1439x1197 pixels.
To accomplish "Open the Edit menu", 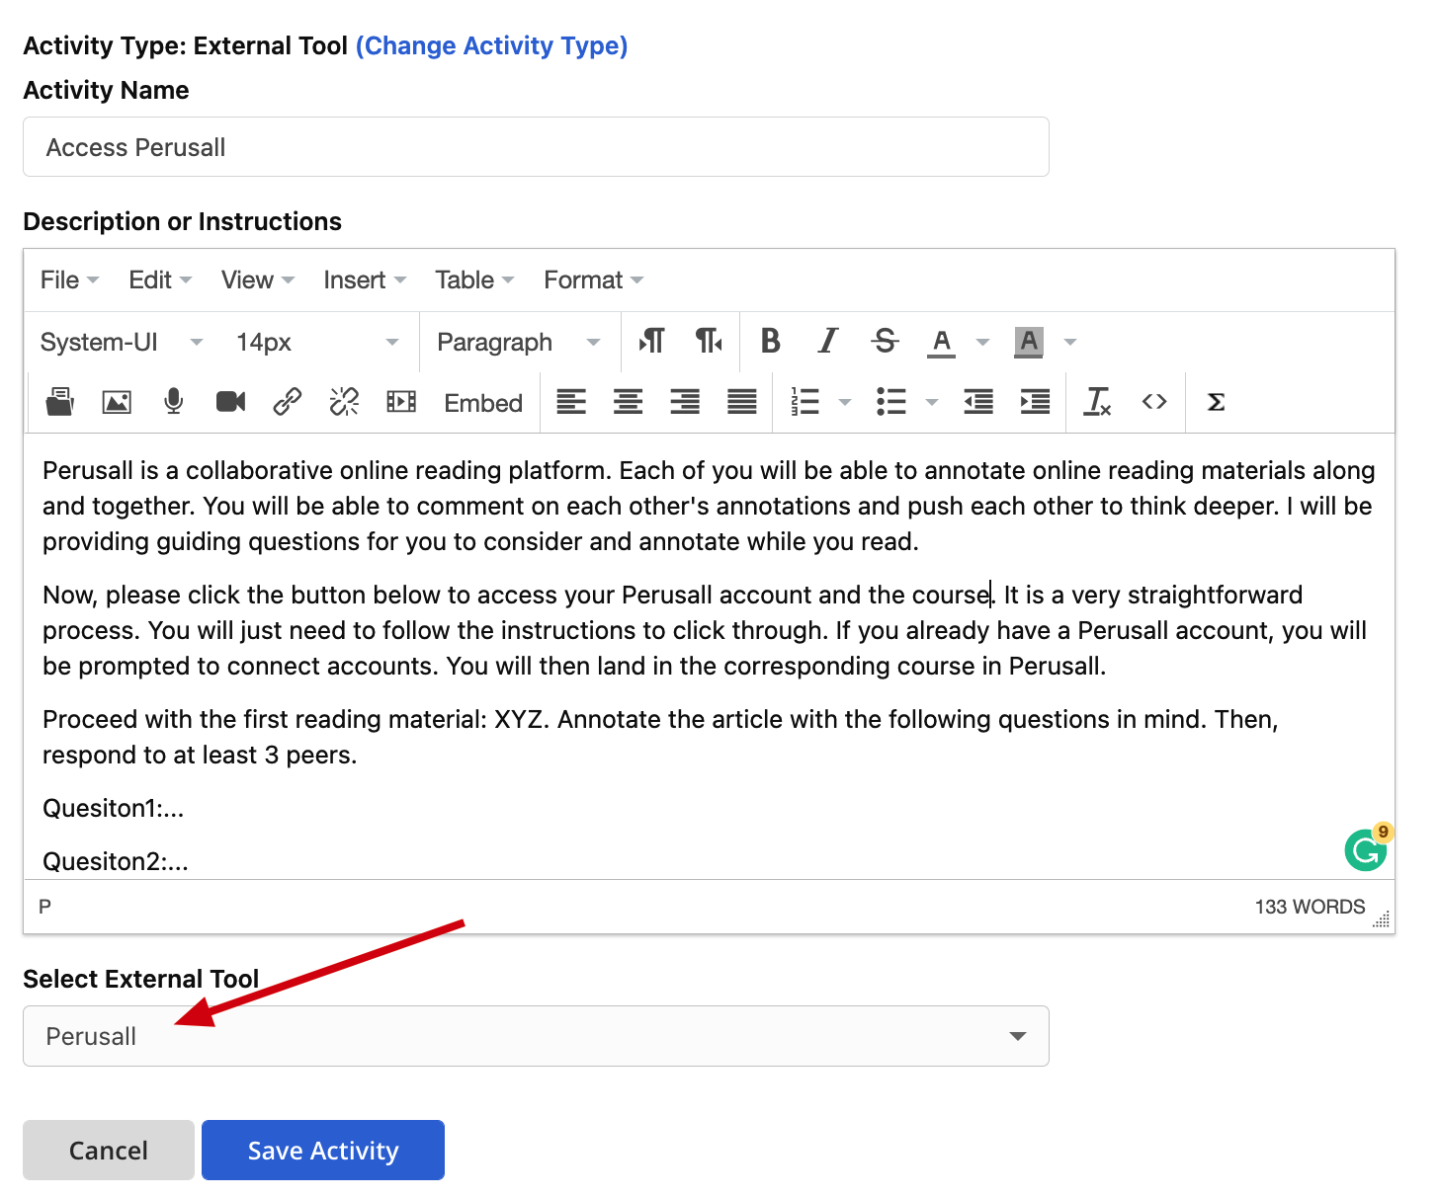I will coord(160,280).
